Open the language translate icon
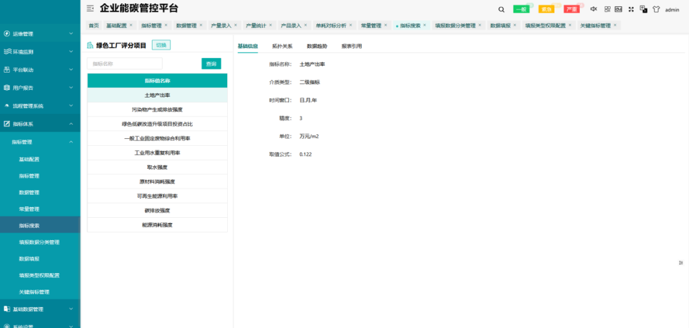Screen dimensions: 689x328 [643, 9]
